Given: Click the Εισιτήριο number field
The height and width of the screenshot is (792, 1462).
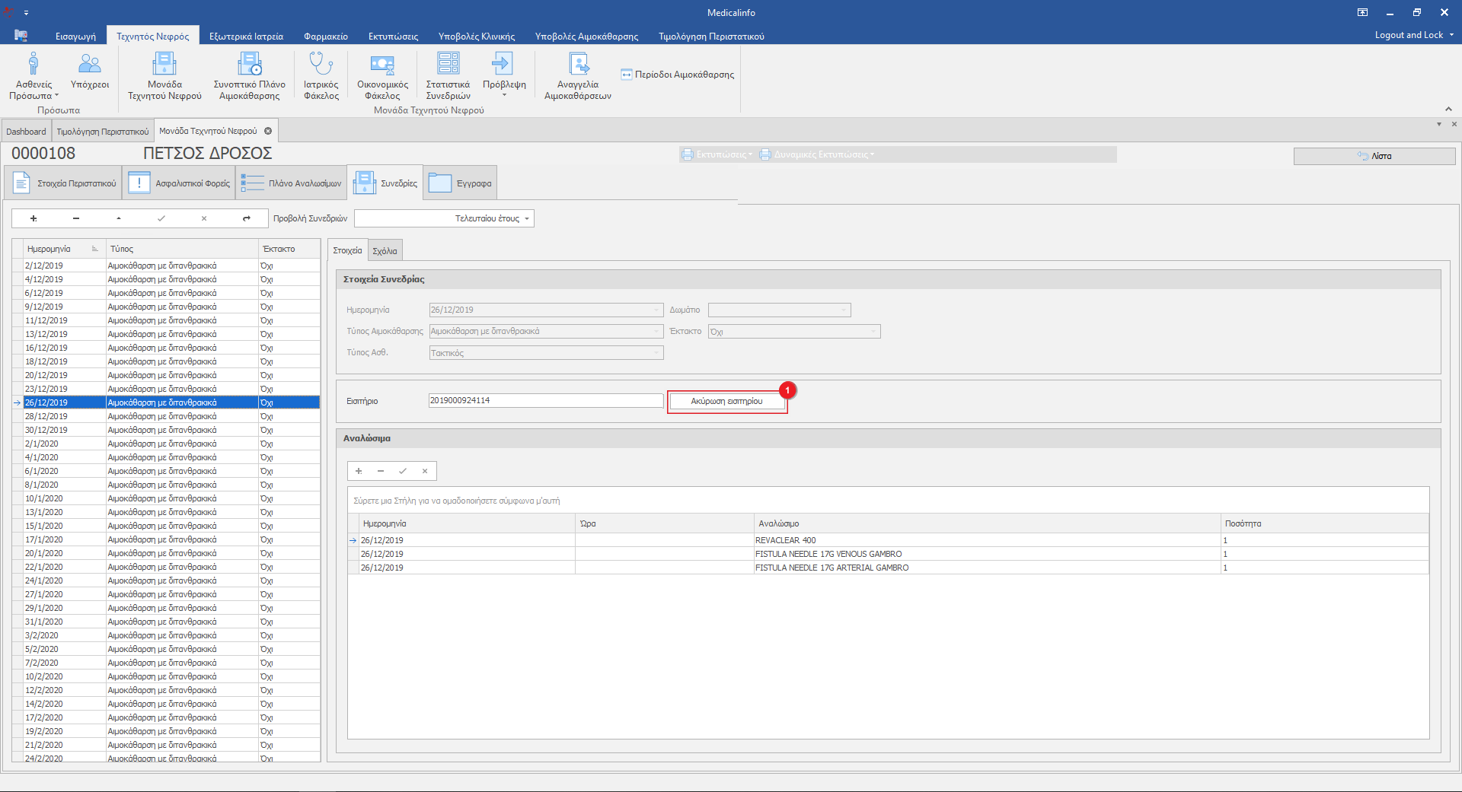Looking at the screenshot, I should point(545,400).
